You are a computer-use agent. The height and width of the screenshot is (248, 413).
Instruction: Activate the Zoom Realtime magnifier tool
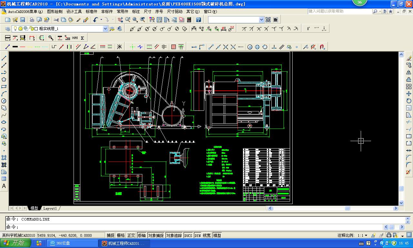tap(128, 20)
